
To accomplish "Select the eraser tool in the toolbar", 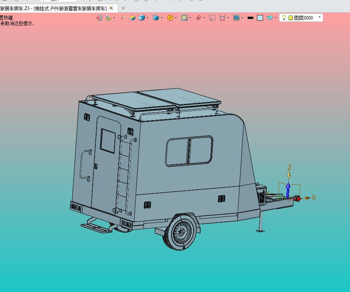I will coord(123,18).
